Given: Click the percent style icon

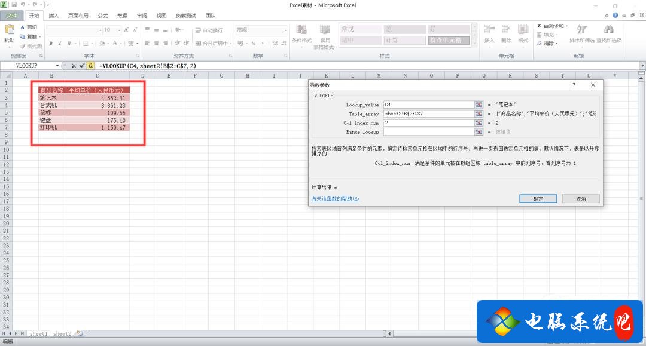Looking at the screenshot, I should 254,43.
